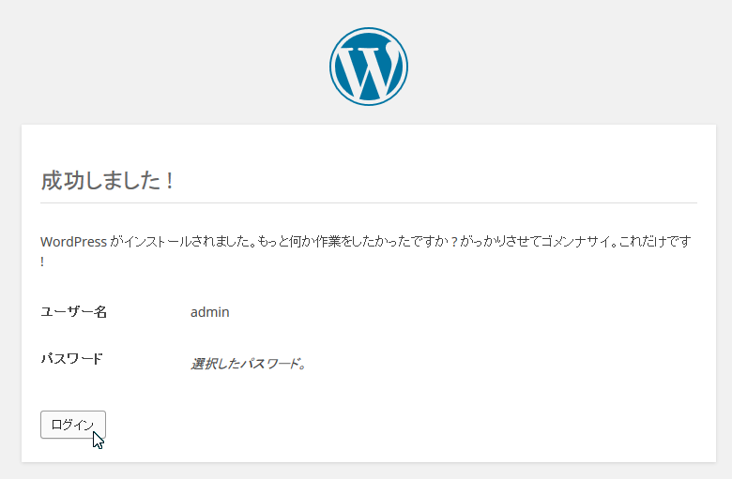The image size is (732, 479).
Task: Click the 成功しました！ heading
Action: click(x=107, y=181)
